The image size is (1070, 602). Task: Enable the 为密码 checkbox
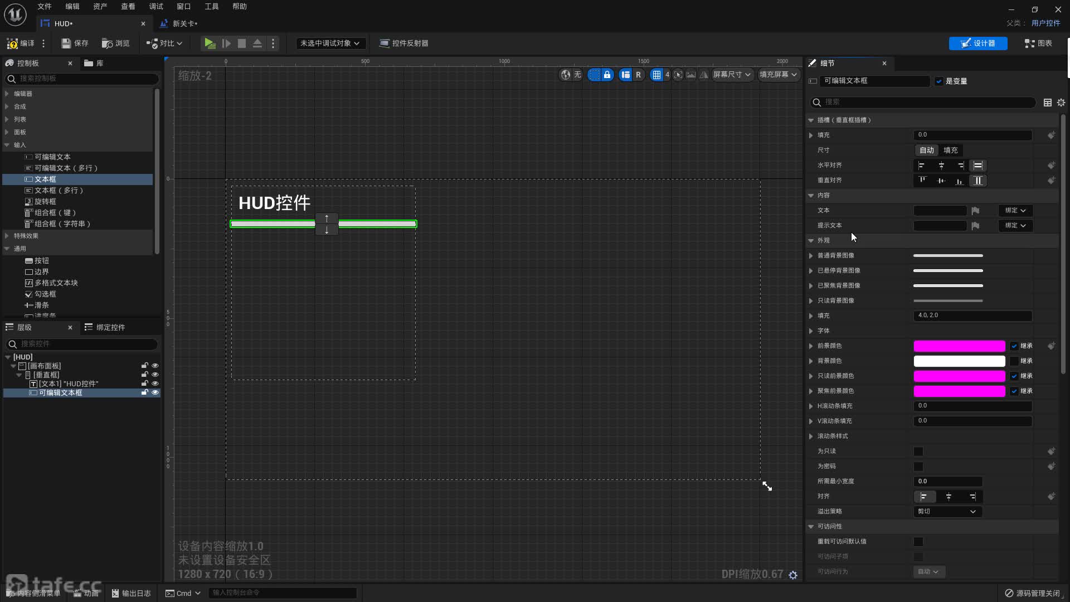coord(918,467)
